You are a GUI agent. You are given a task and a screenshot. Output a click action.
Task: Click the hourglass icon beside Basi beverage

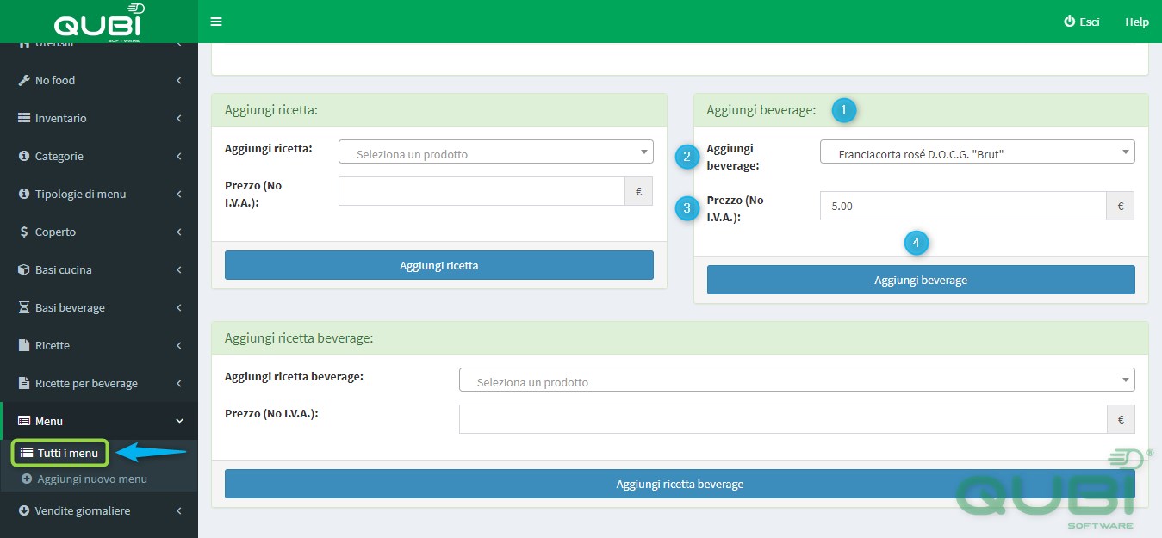(x=24, y=307)
